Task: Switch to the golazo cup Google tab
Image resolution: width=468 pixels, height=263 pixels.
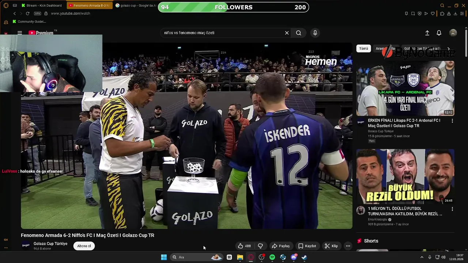Action: 136,5
